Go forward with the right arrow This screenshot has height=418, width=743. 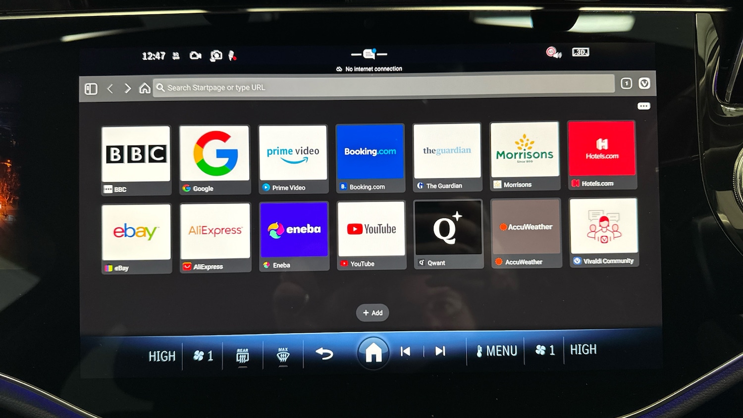pos(128,88)
